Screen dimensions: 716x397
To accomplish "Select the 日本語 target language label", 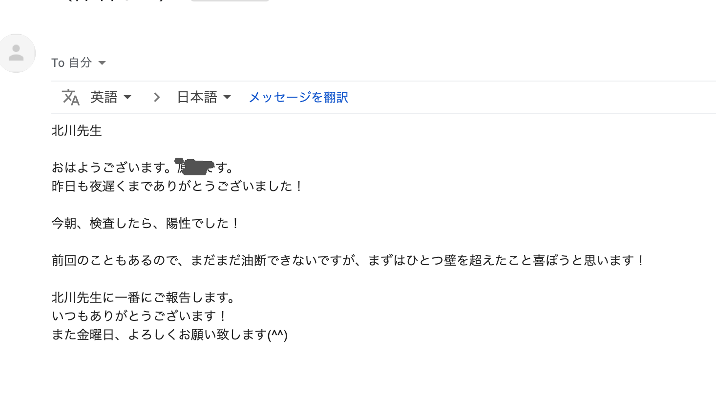I will pos(197,97).
